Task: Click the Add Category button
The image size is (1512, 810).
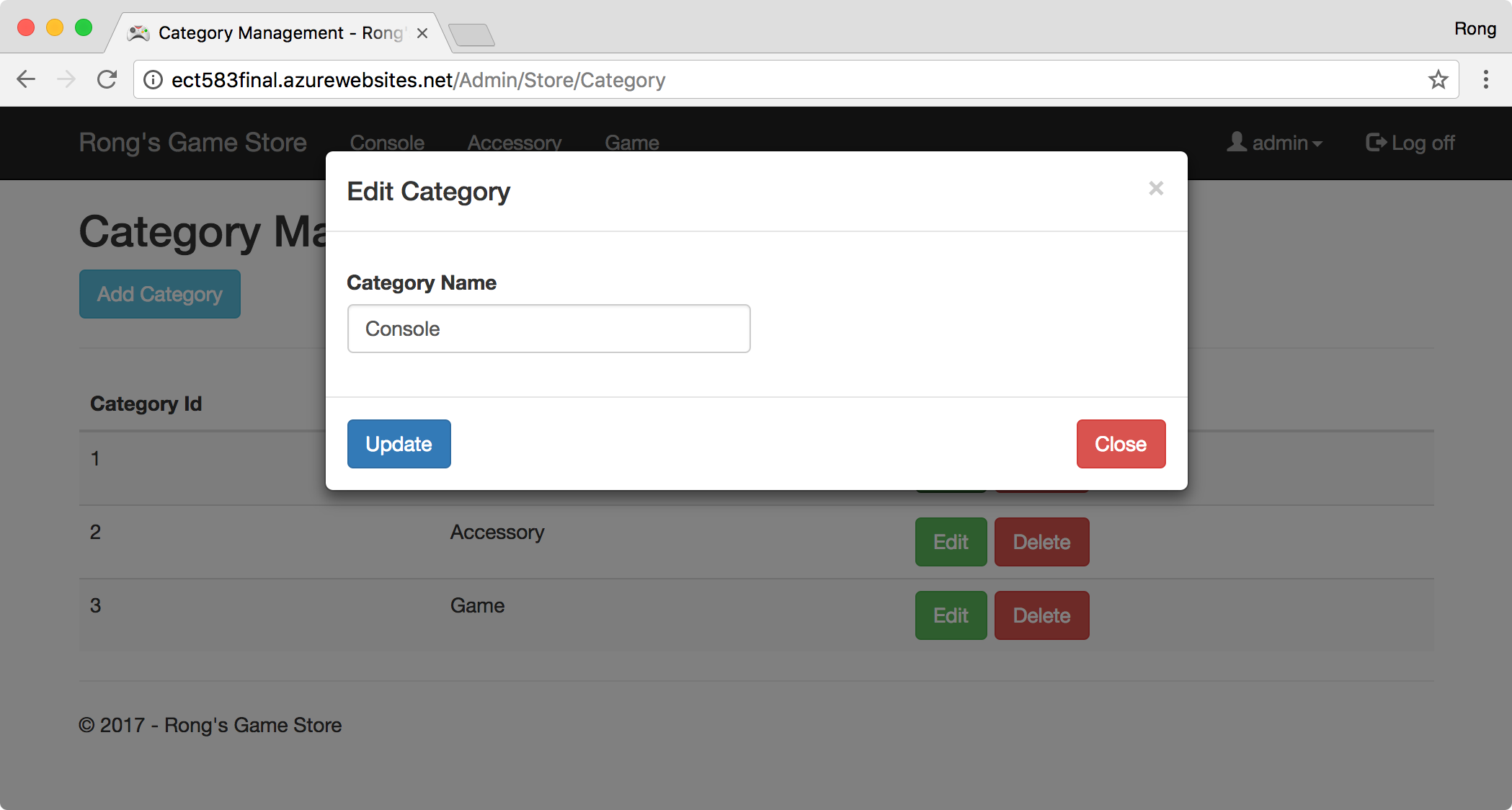Action: [x=160, y=294]
